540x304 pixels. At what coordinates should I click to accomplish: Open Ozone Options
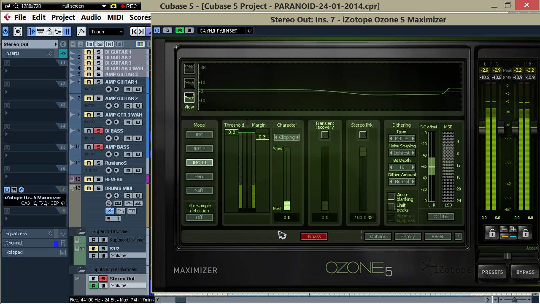pyautogui.click(x=378, y=236)
